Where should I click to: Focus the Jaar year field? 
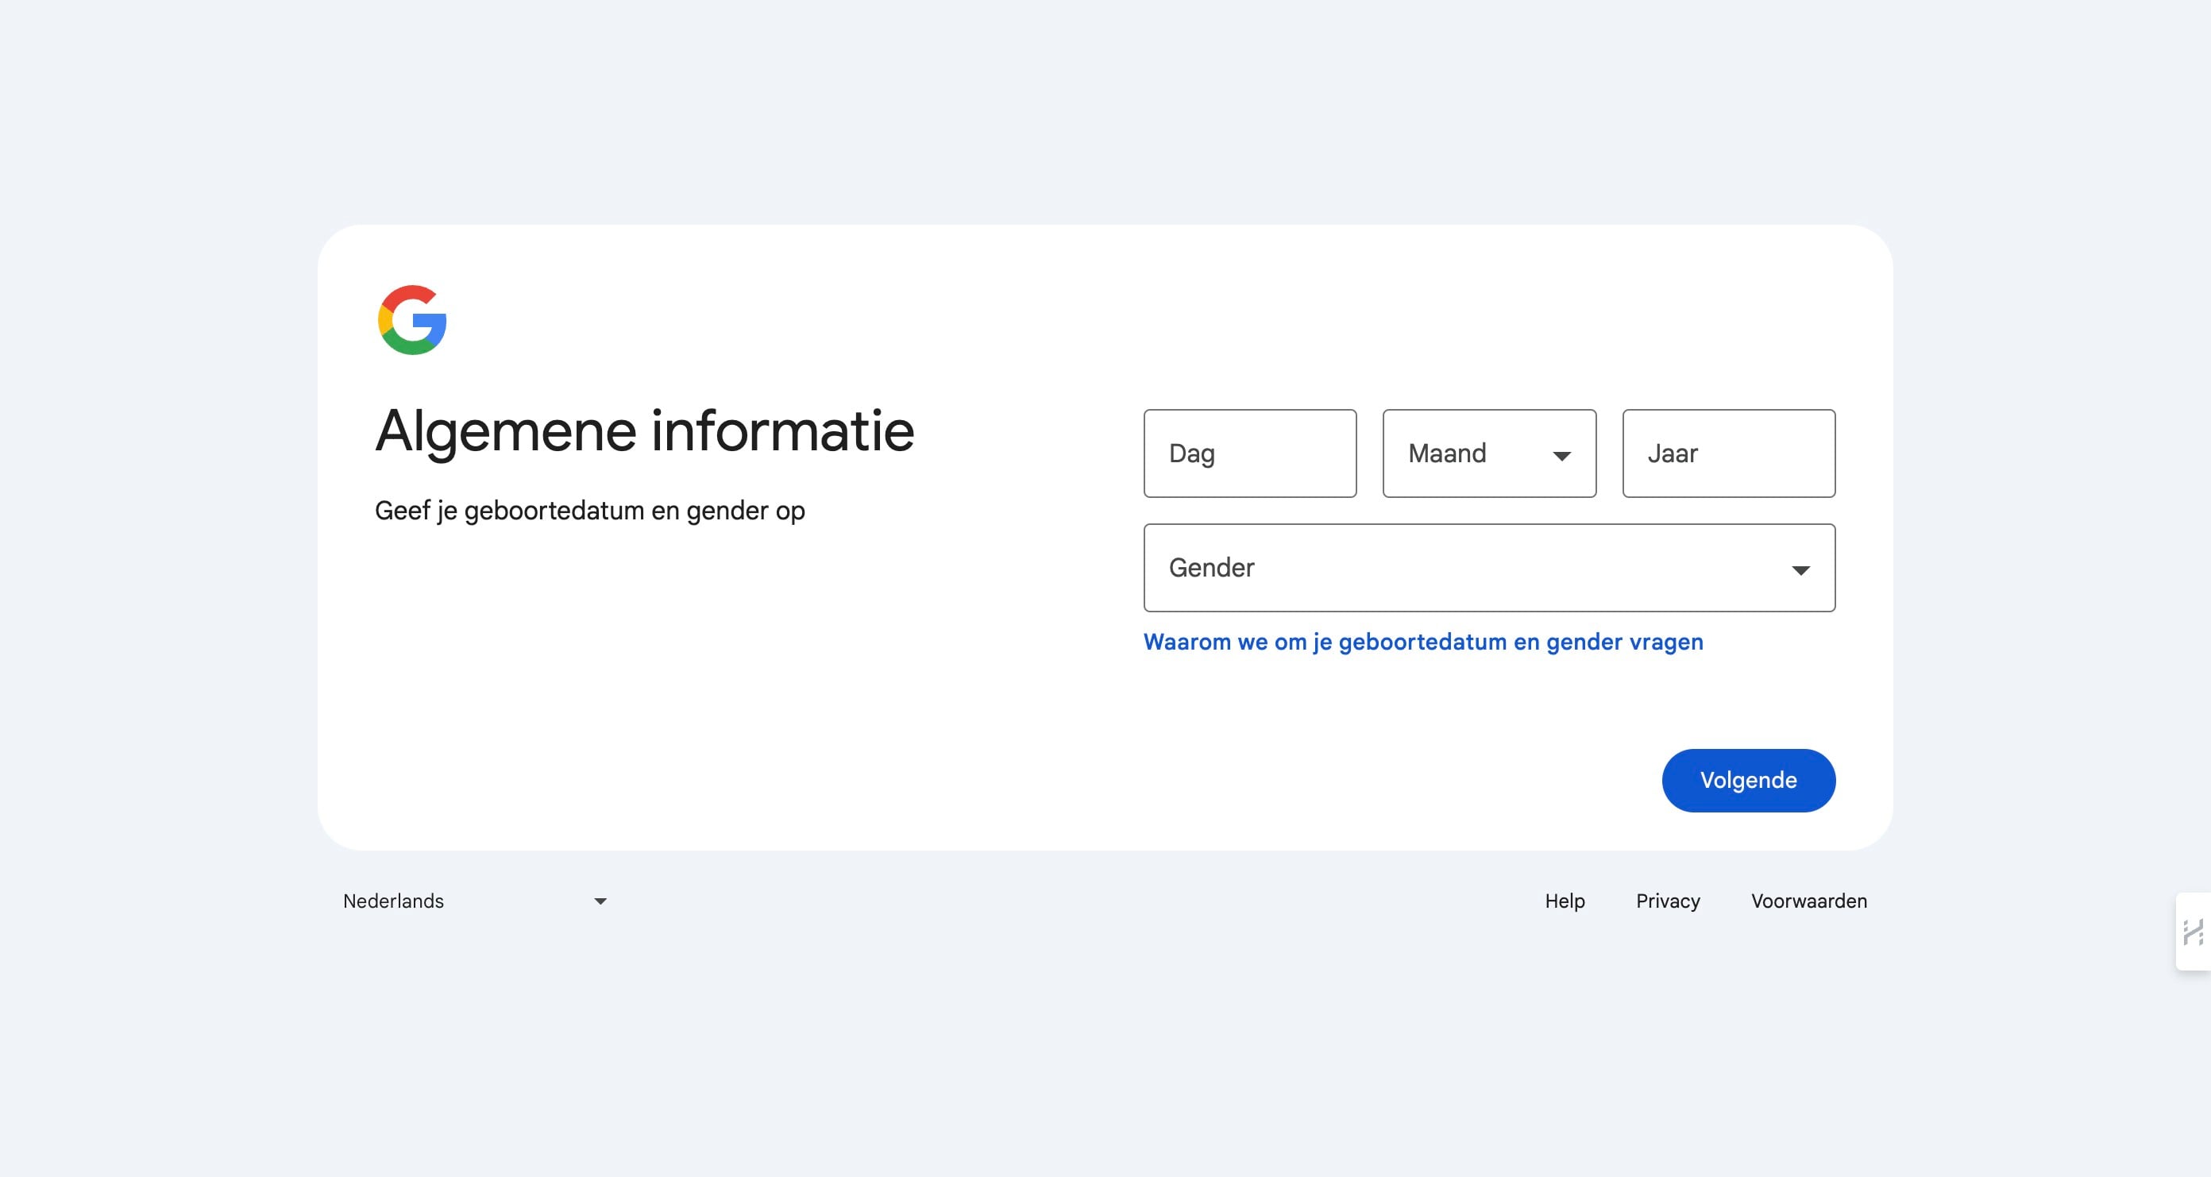click(1728, 453)
